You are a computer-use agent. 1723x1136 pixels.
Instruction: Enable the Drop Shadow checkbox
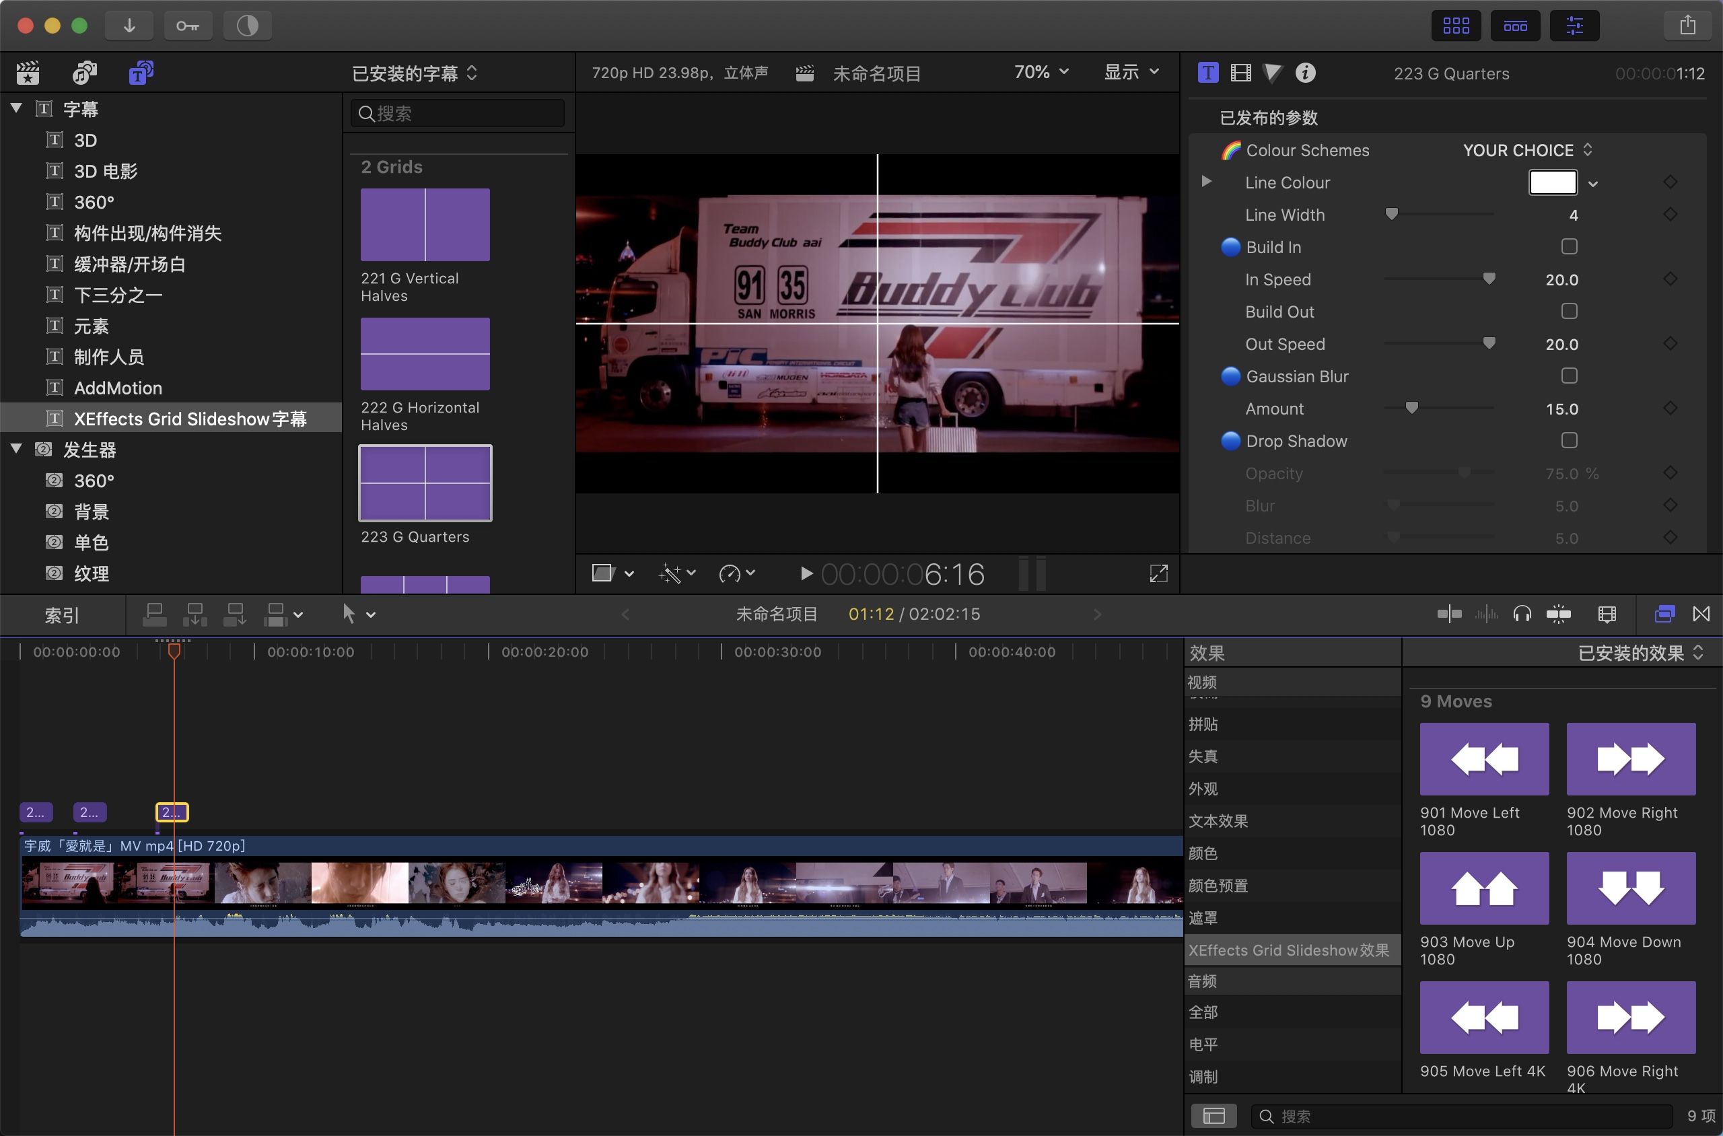(x=1569, y=441)
